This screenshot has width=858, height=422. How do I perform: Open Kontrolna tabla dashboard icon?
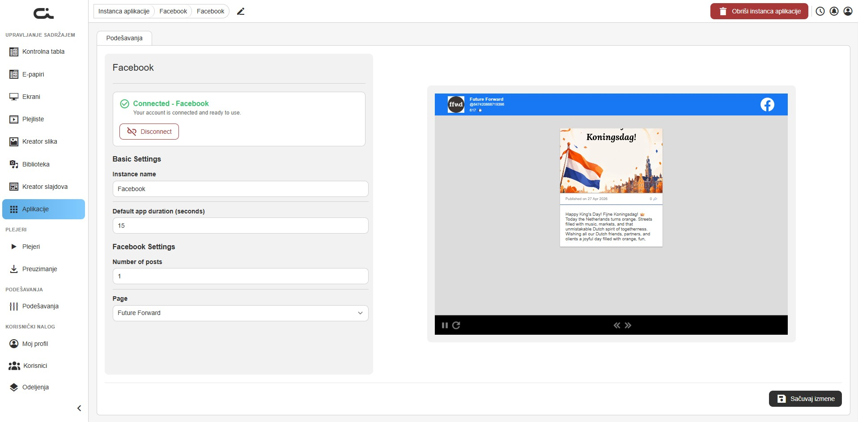tap(14, 52)
